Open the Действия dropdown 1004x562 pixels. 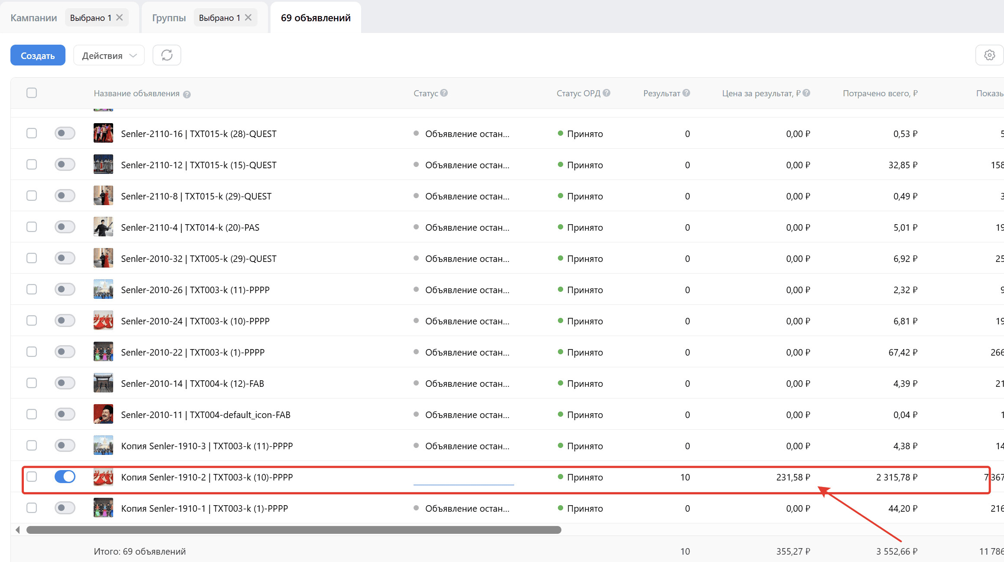click(109, 56)
